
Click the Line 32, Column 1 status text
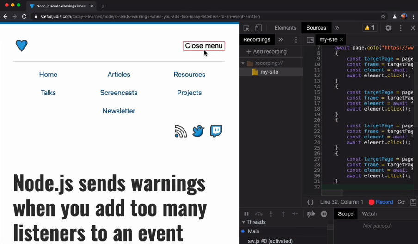pyautogui.click(x=342, y=202)
